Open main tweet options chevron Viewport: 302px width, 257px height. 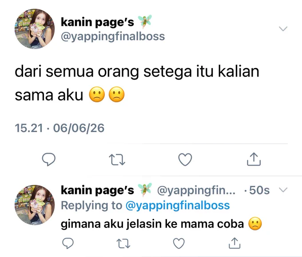point(283,29)
